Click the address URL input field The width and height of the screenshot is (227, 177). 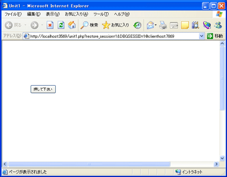coord(111,36)
